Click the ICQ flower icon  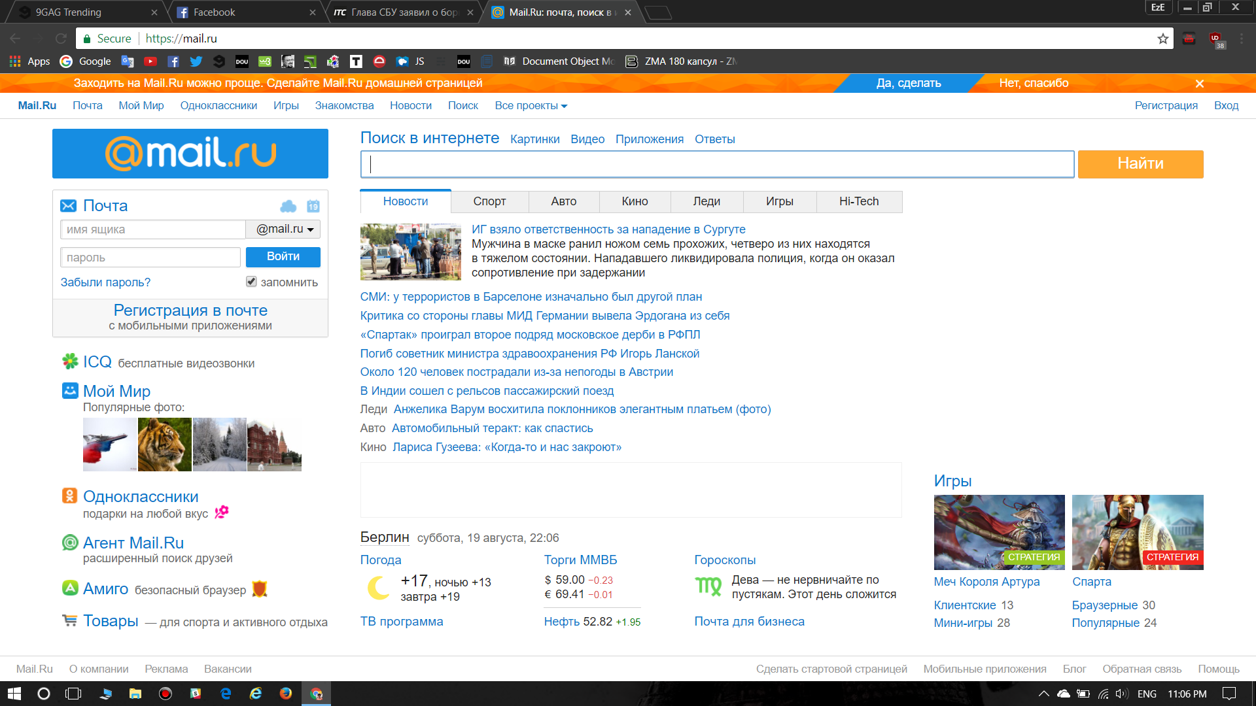70,361
